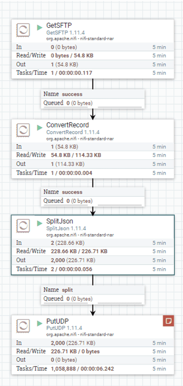Click the Queued count on the split connection
This screenshot has height=386, width=183.
[80, 299]
